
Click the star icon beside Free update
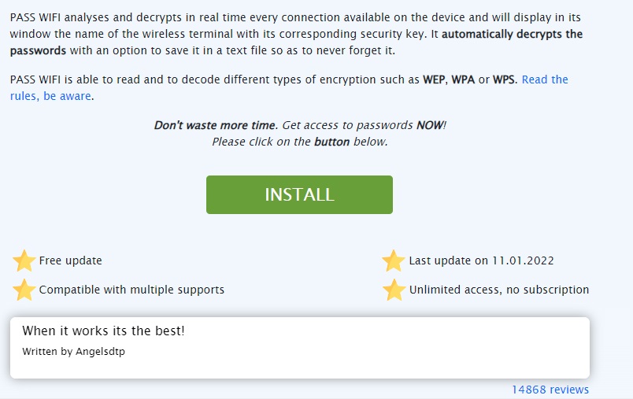pos(24,260)
